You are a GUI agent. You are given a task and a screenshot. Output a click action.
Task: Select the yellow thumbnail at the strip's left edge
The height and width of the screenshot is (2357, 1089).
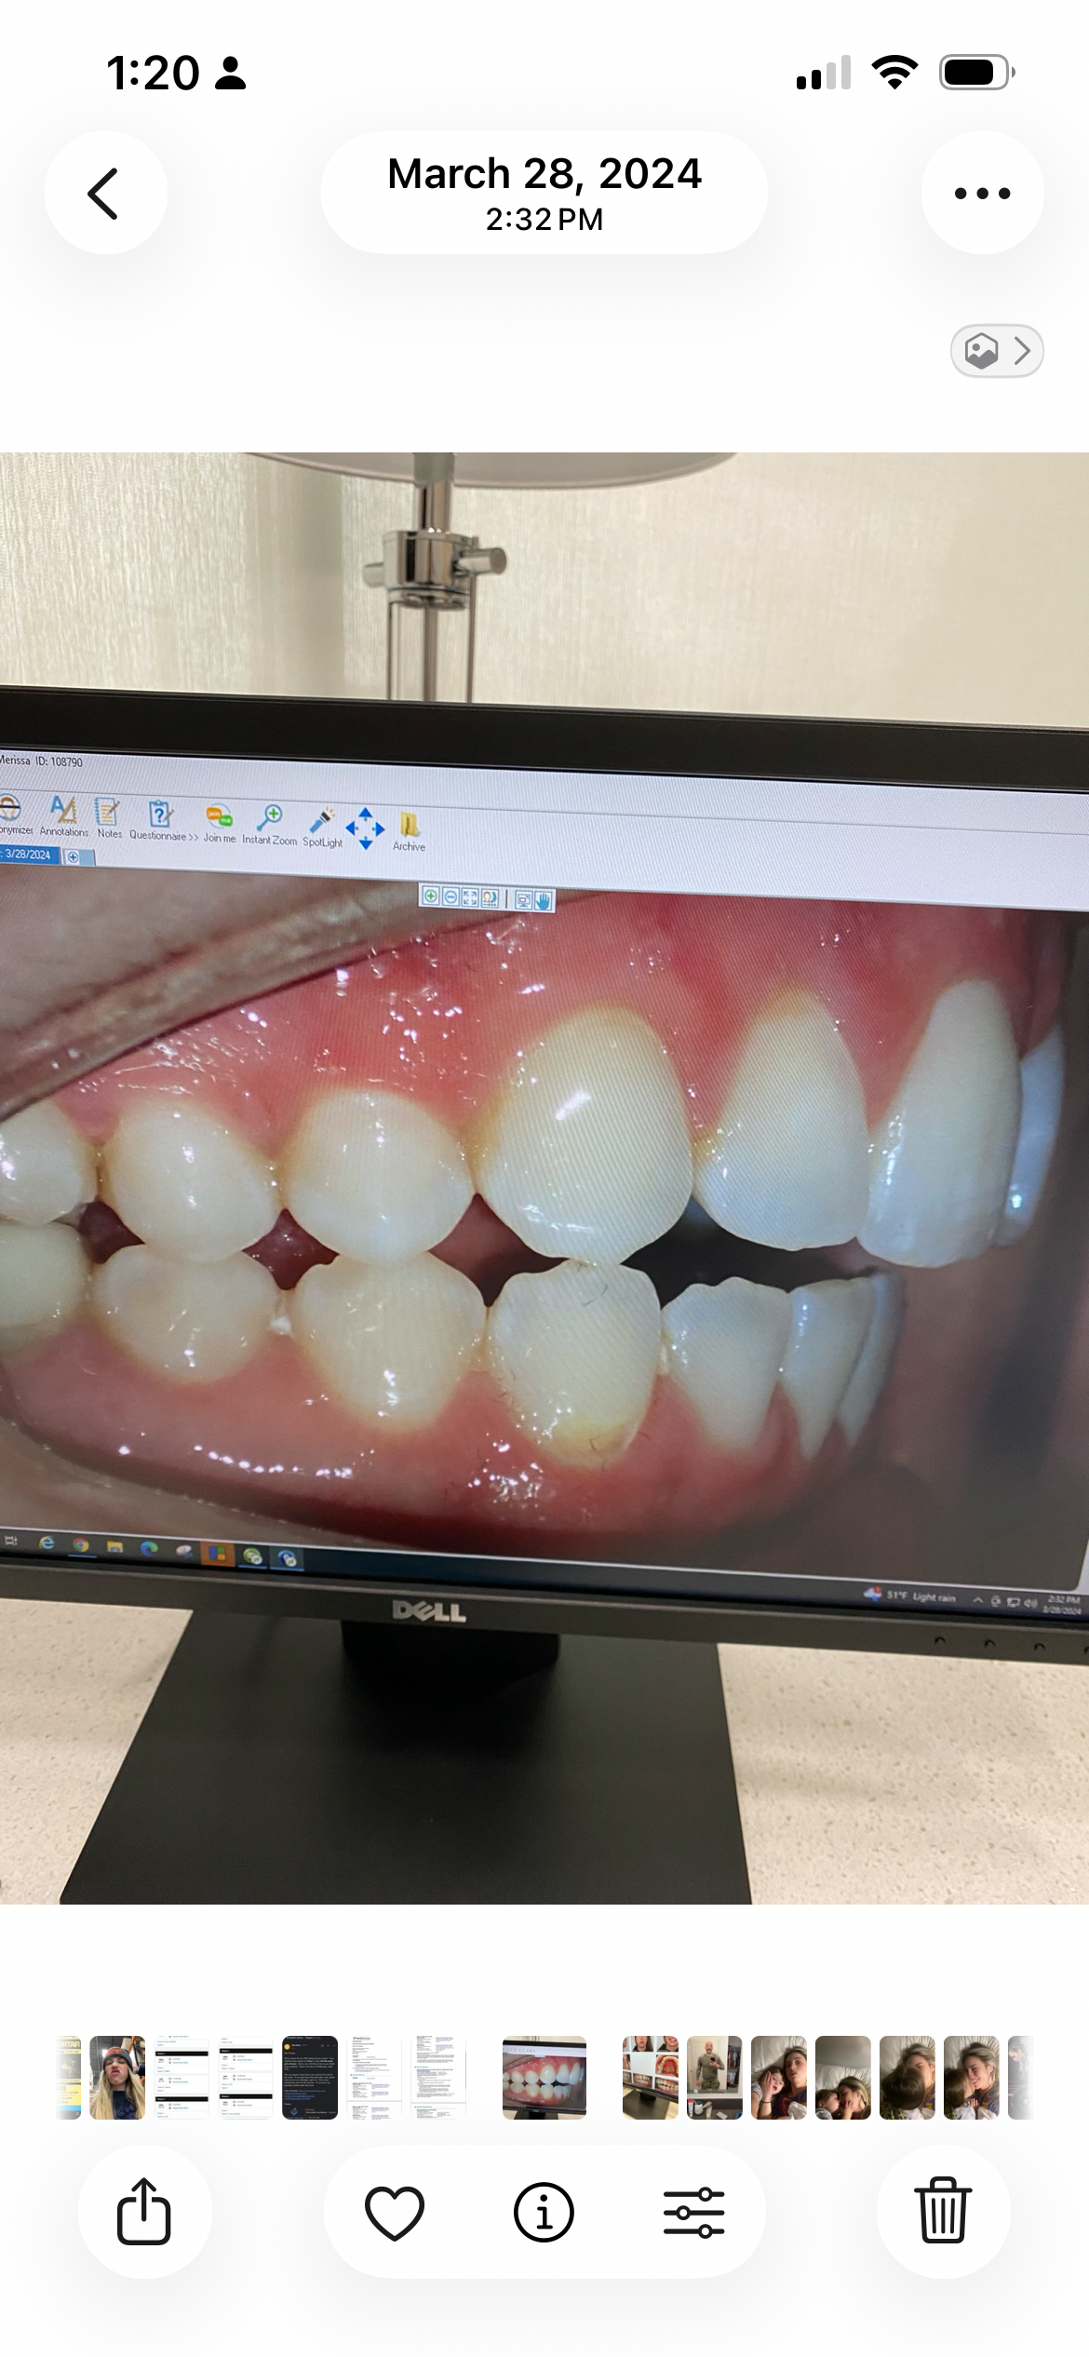pos(69,2077)
